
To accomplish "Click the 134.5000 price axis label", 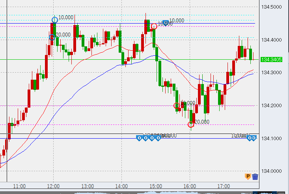I will pyautogui.click(x=272, y=7).
